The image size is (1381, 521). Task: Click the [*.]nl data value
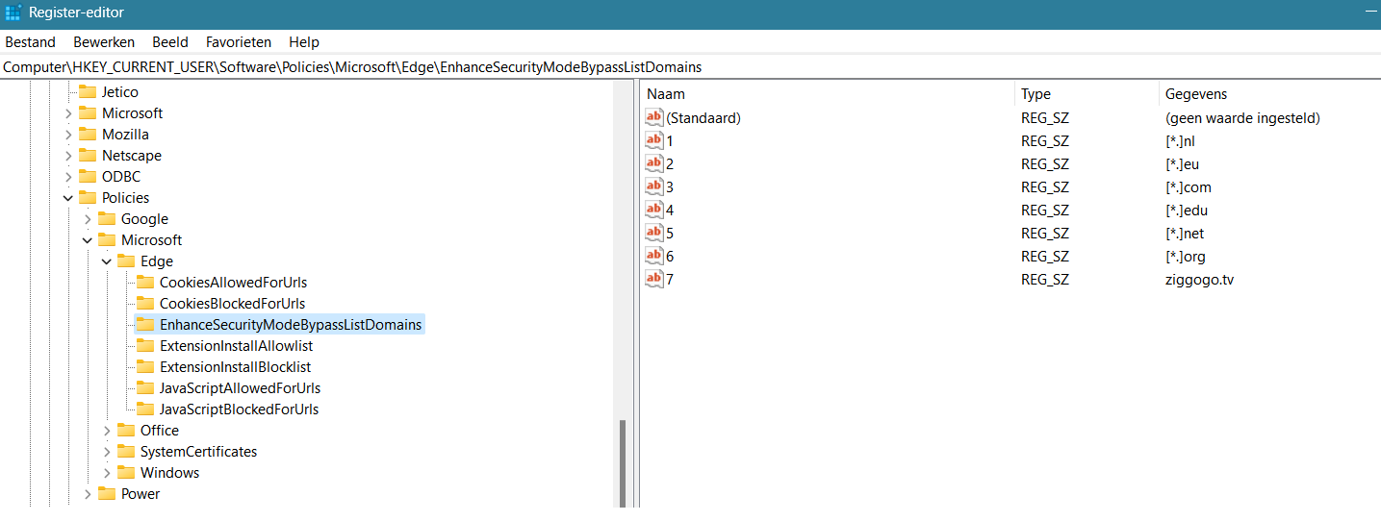click(1179, 141)
